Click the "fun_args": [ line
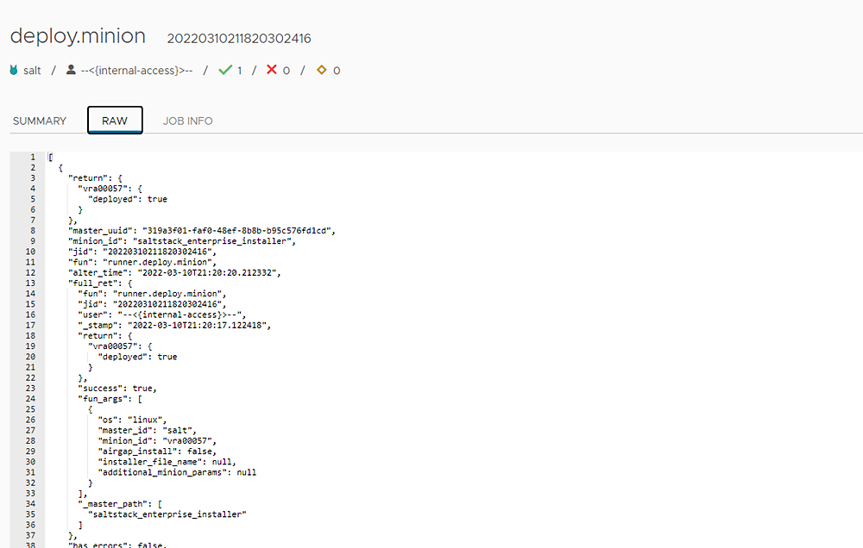 (x=110, y=399)
